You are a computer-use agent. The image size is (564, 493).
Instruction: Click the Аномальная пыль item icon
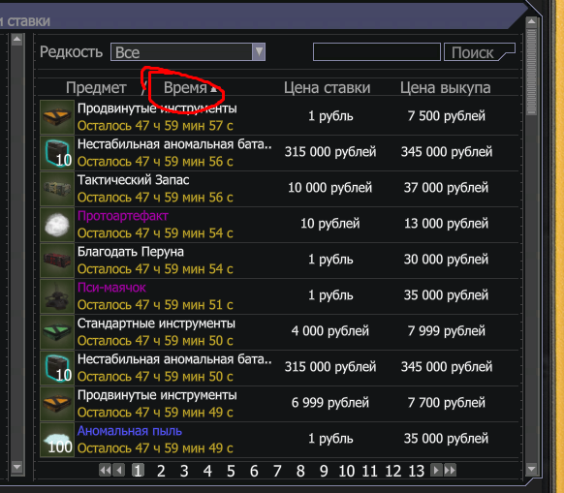pos(57,440)
